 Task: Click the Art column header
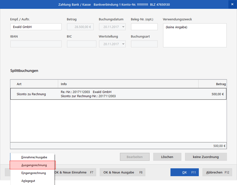click(34, 84)
